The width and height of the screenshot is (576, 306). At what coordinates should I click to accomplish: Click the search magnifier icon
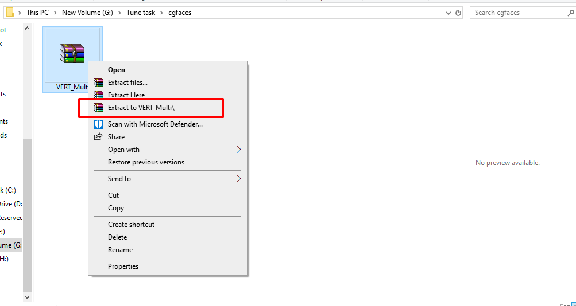click(x=570, y=13)
